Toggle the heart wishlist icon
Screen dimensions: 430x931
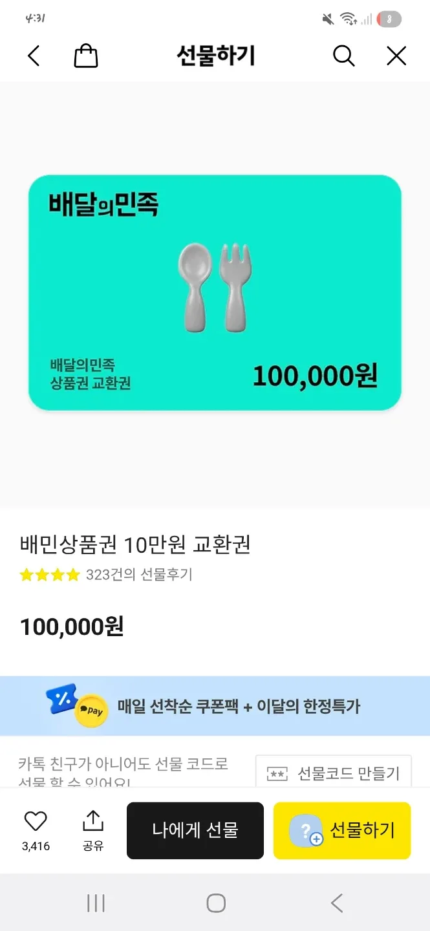click(x=36, y=822)
